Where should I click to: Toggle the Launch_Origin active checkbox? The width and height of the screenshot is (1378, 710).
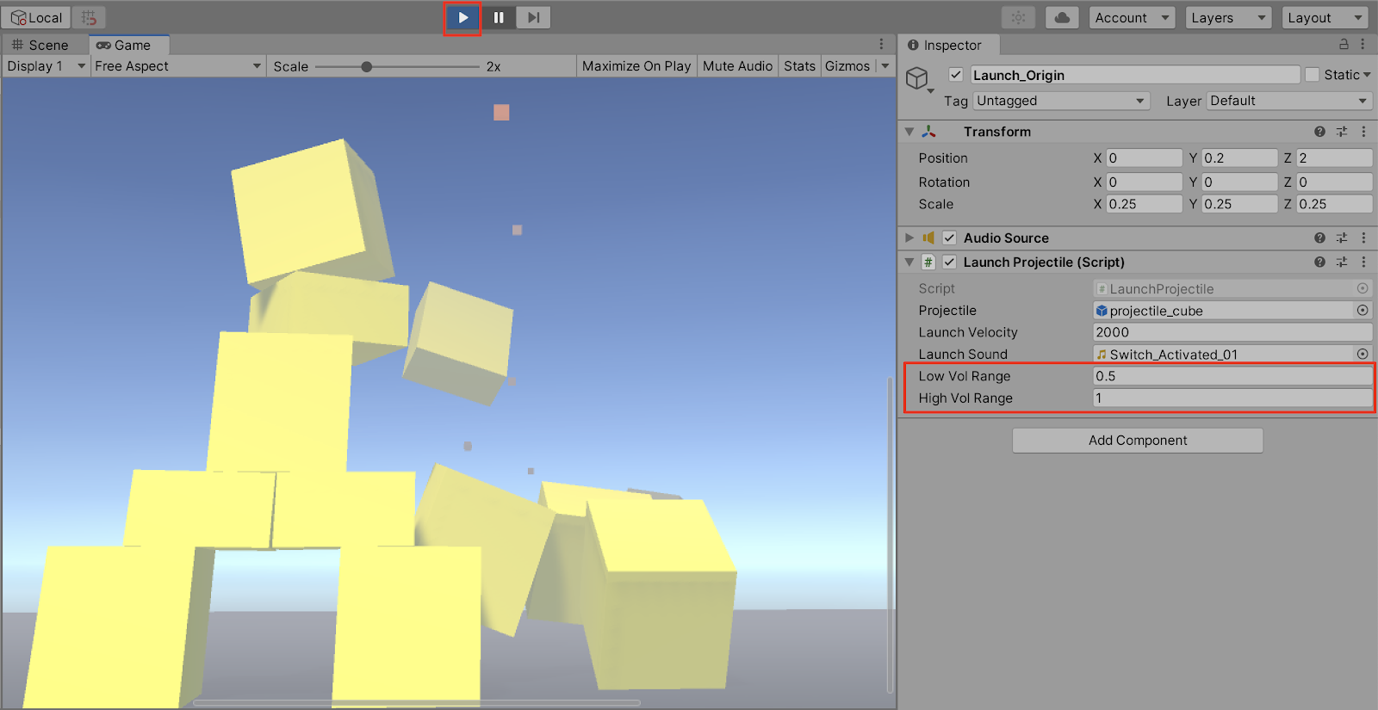point(955,75)
